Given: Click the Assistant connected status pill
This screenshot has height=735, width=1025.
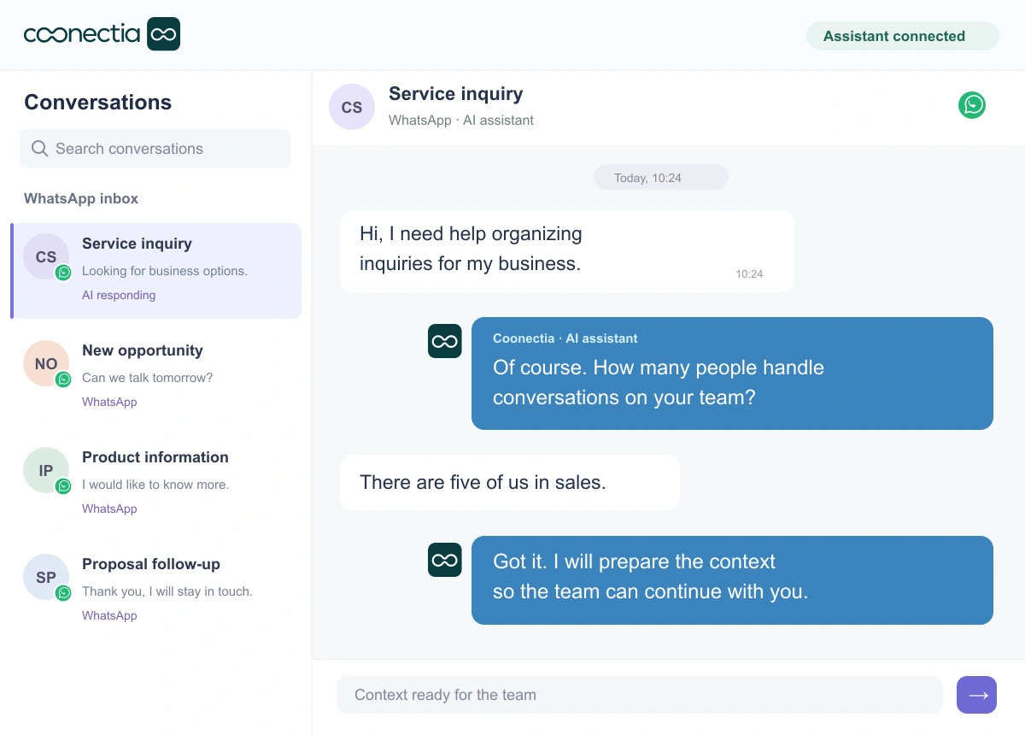Looking at the screenshot, I should pos(903,36).
